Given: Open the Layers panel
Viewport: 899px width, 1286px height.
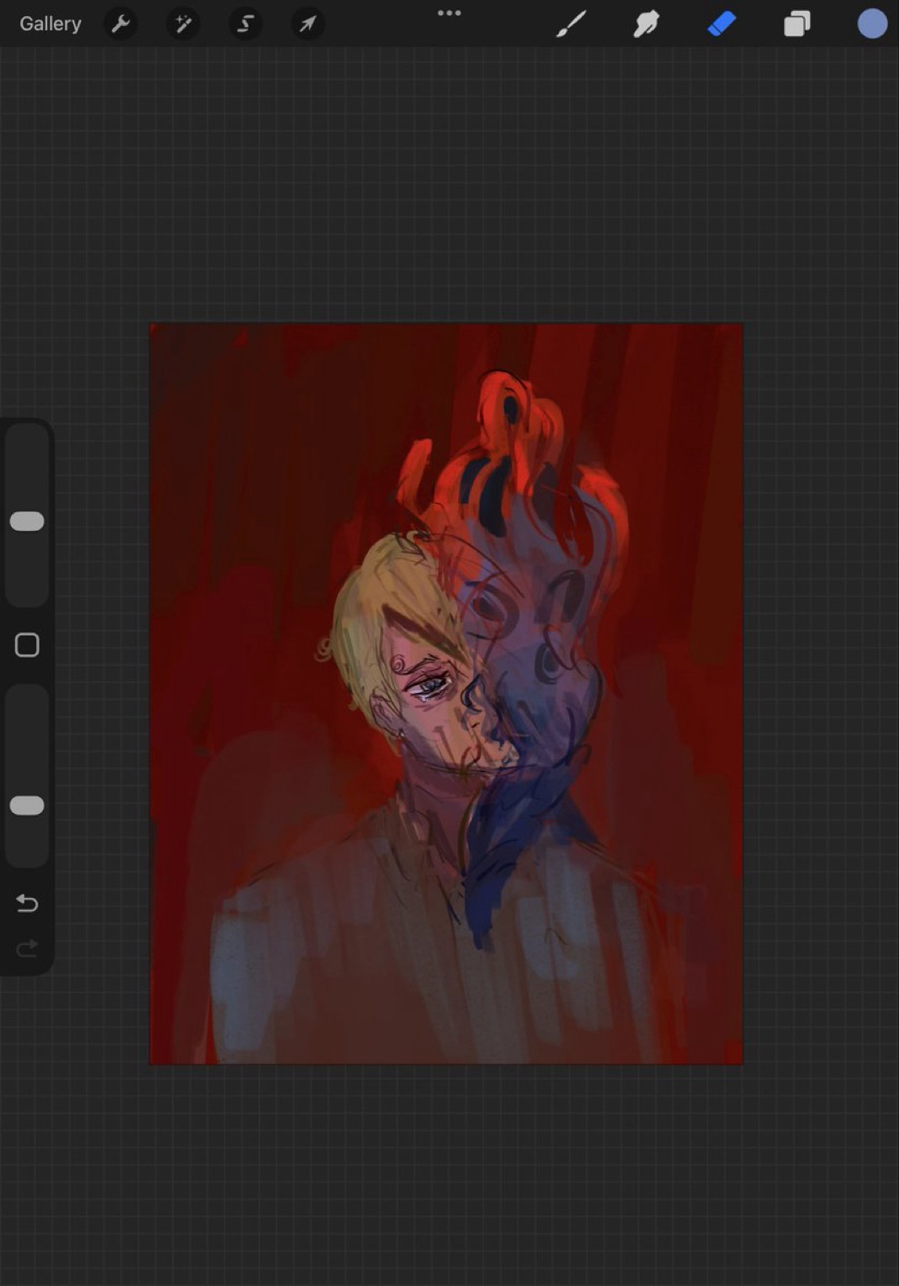Looking at the screenshot, I should (x=796, y=24).
